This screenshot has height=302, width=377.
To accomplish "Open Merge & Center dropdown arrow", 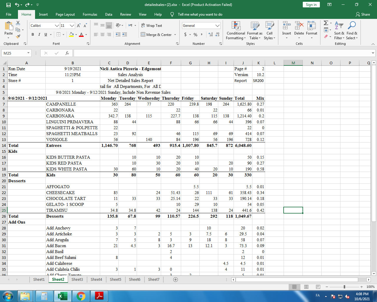I will [x=175, y=35].
